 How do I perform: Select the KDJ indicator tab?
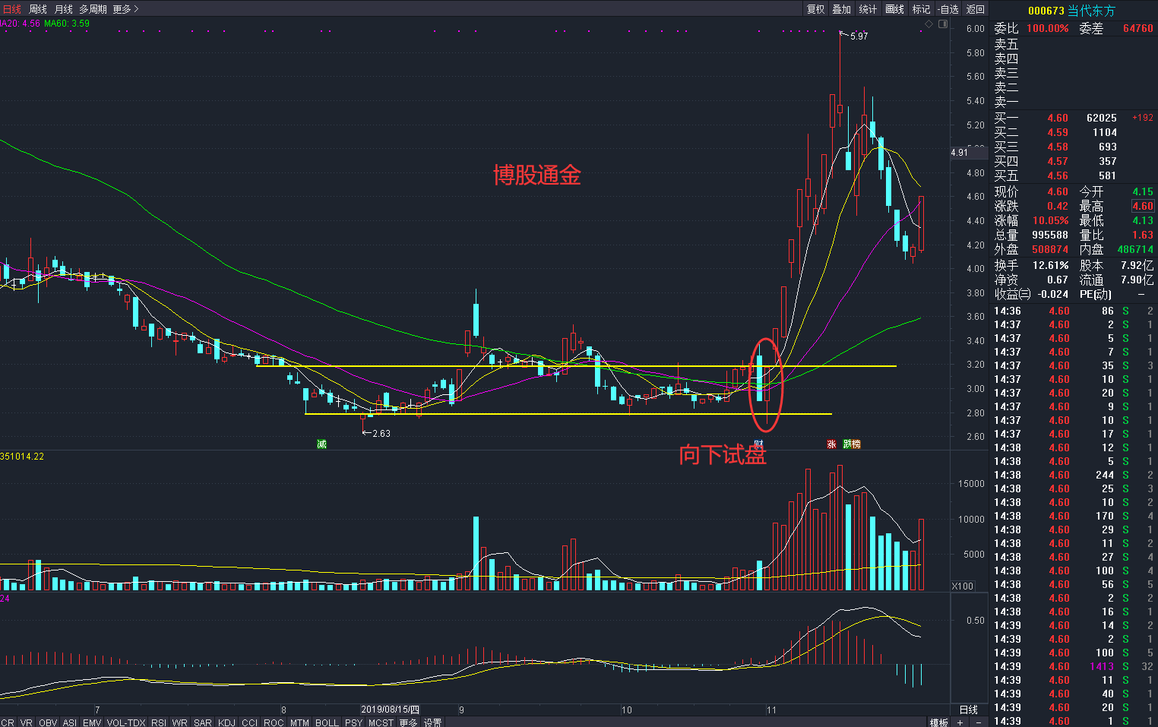226,722
